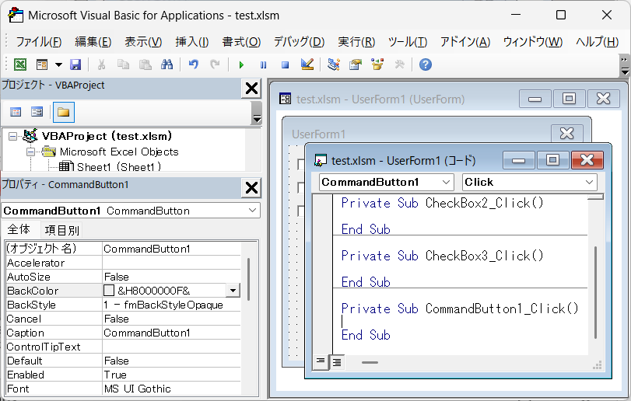Open 編集(E) menu
The width and height of the screenshot is (631, 401).
coord(93,42)
